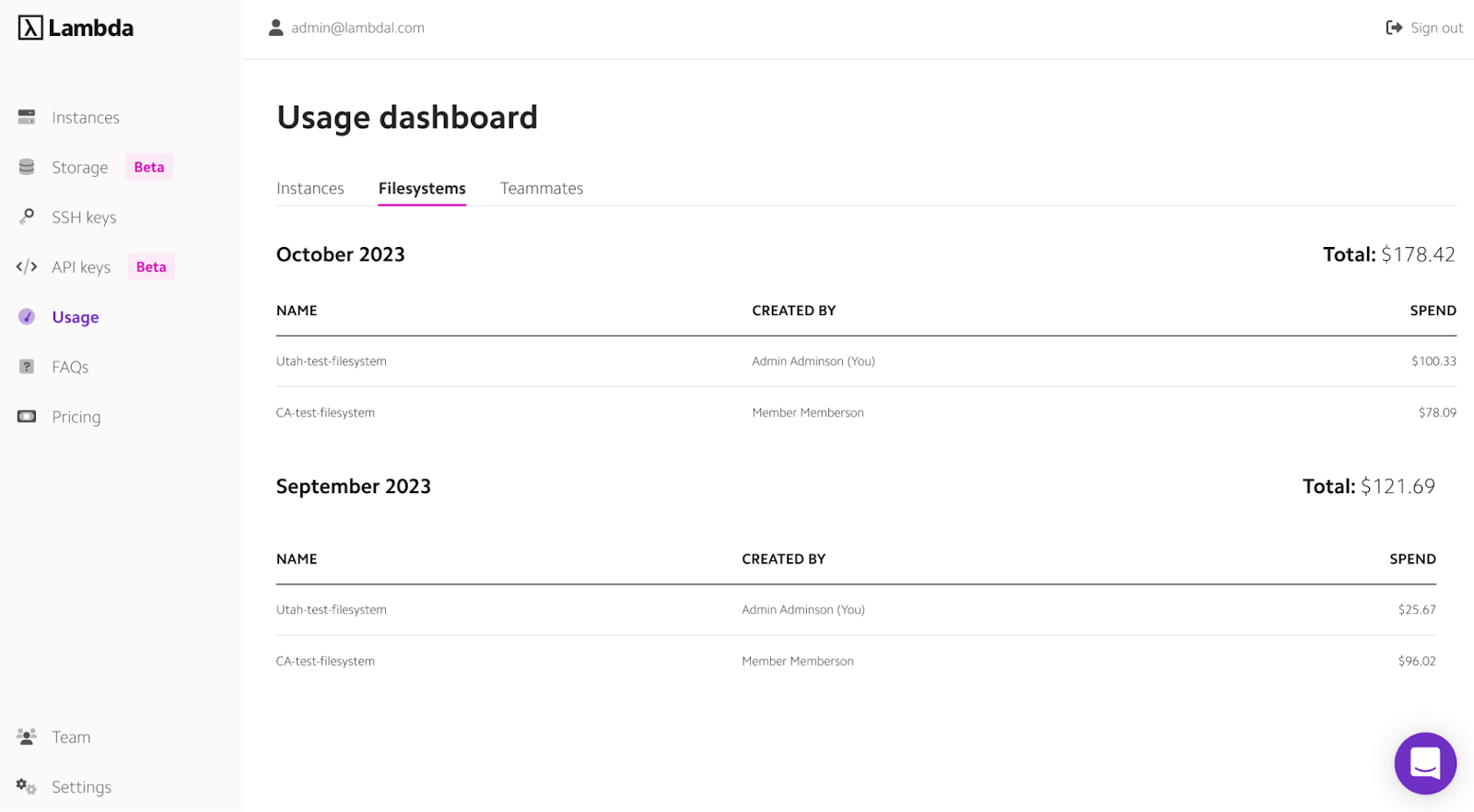
Task: Select the Utah-test-filesystem row in October 2023
Action: click(x=332, y=360)
